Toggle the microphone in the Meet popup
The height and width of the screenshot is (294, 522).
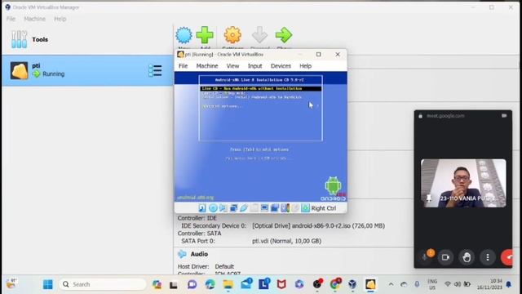425,257
